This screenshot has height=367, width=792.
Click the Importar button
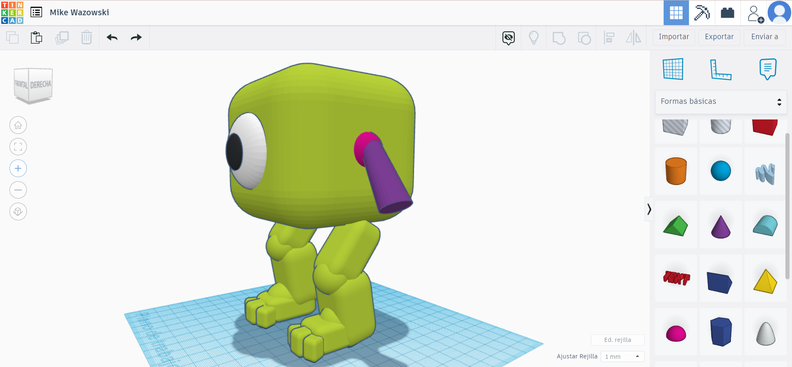coord(674,37)
